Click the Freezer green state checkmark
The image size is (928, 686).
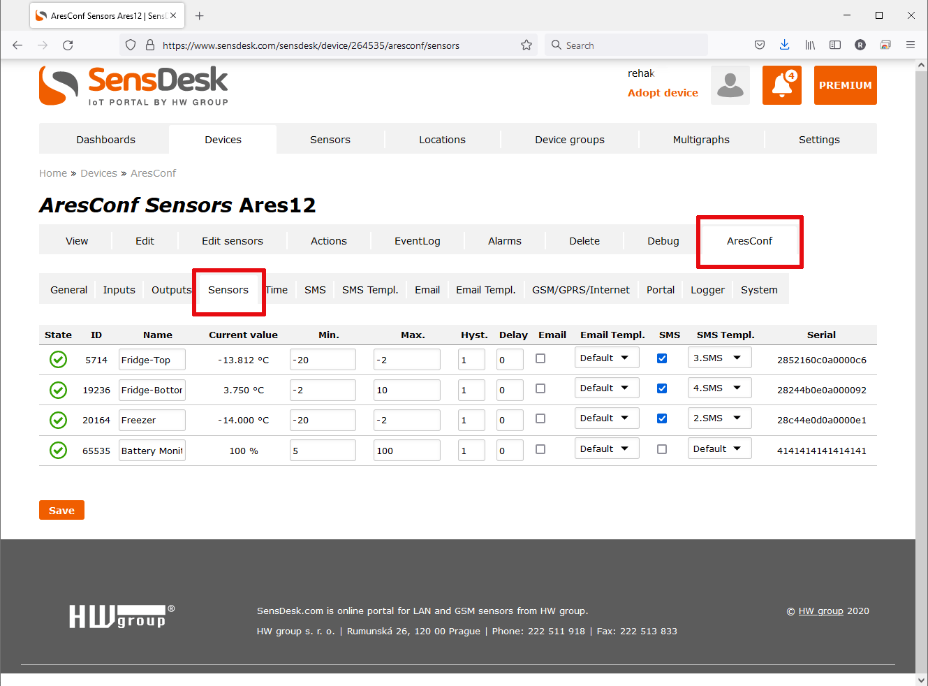coord(58,420)
